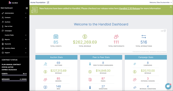Toggle the hamburger menu next to Main Dashboard
173x91 pixels.
pos(27,8)
